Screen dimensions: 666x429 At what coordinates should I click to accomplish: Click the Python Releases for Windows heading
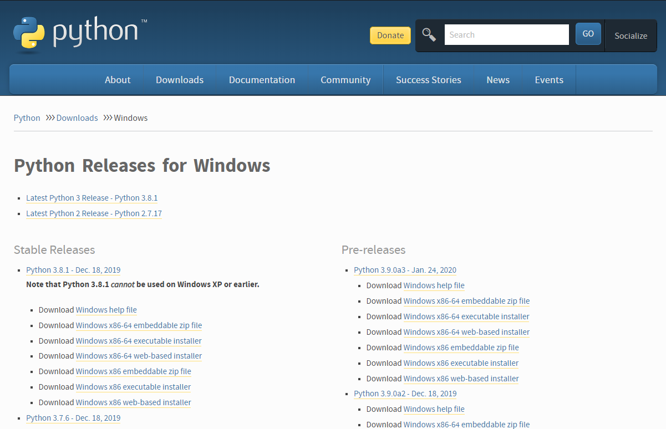coord(142,165)
